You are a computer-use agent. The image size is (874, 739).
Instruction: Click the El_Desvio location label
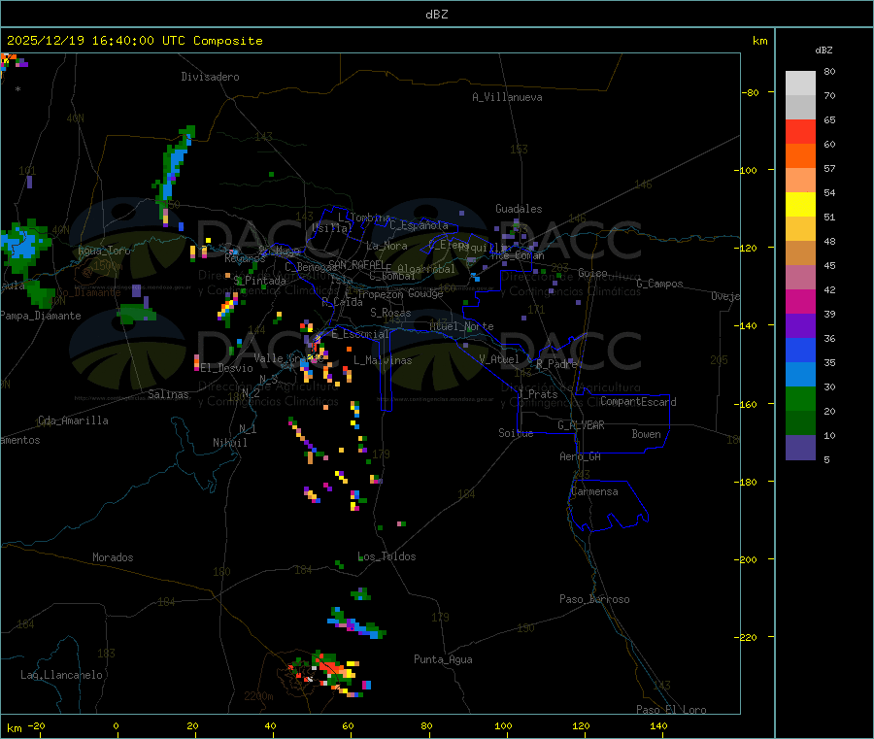coord(227,368)
